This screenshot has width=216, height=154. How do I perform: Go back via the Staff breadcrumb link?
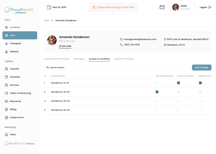[x=47, y=20]
